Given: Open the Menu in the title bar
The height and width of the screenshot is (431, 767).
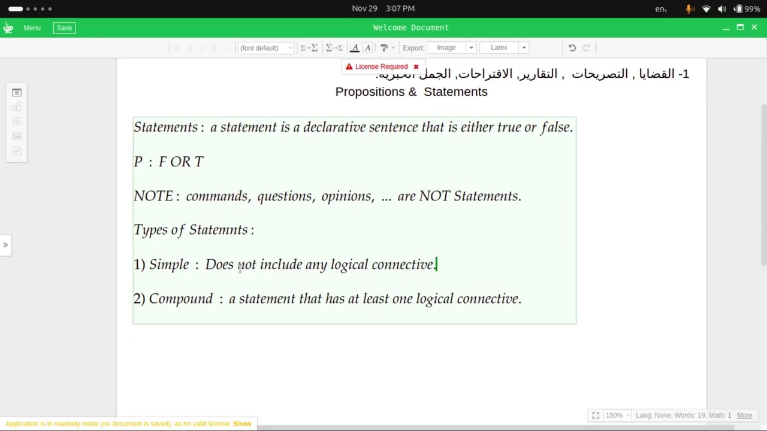Looking at the screenshot, I should pyautogui.click(x=32, y=28).
